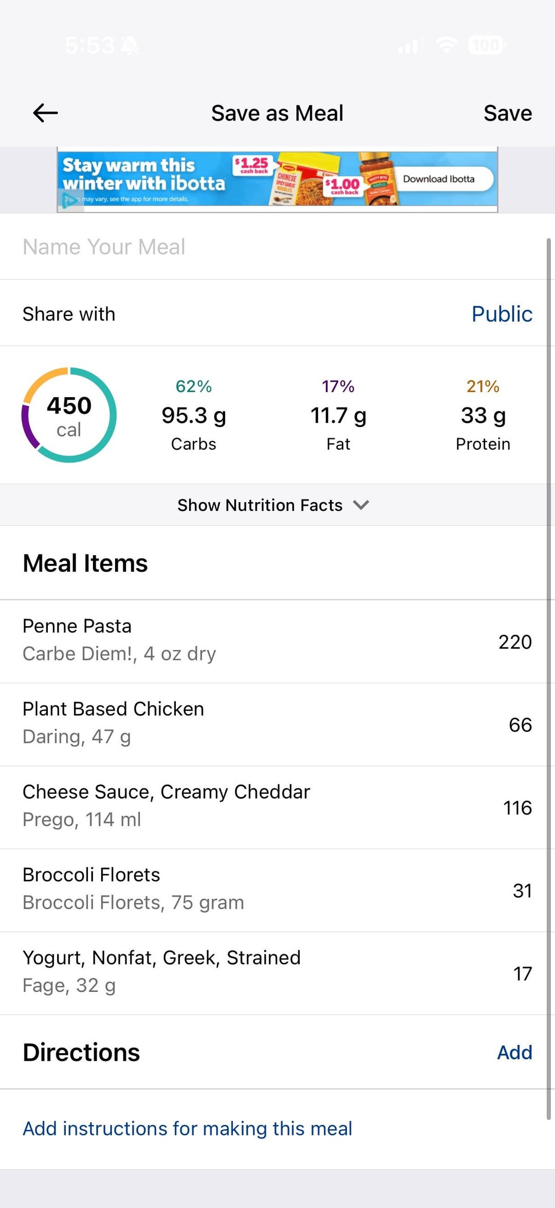Click Add instructions for making this meal
555x1208 pixels.
point(188,1128)
